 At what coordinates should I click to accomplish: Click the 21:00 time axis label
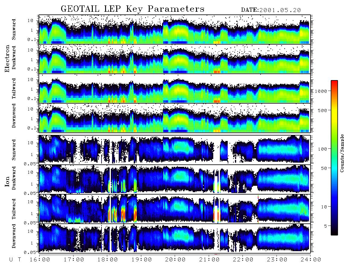pyautogui.click(x=209, y=260)
